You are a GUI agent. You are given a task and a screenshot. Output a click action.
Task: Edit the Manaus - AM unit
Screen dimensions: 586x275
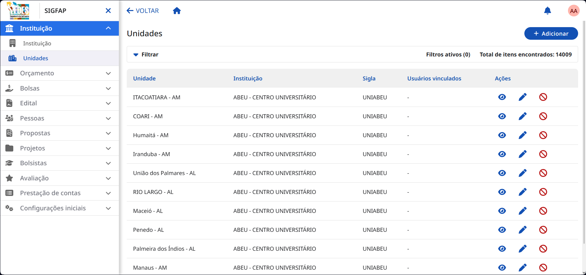[522, 267]
